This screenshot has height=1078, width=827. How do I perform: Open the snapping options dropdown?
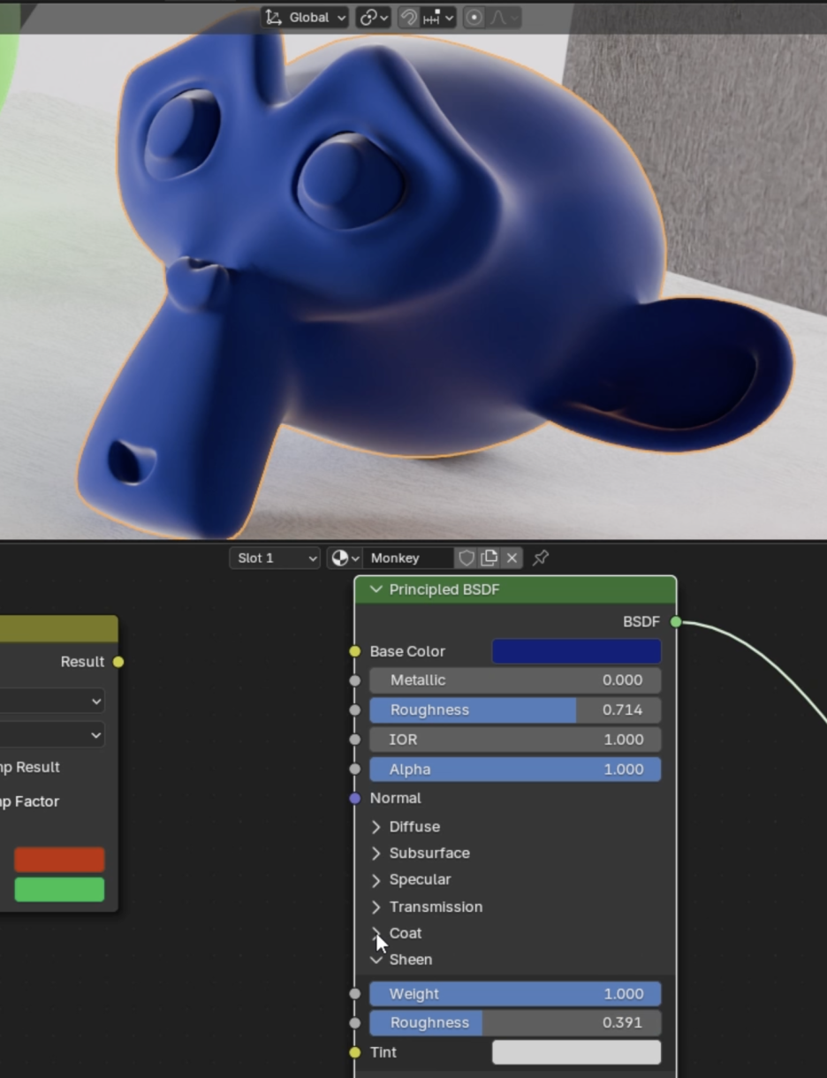pos(438,18)
